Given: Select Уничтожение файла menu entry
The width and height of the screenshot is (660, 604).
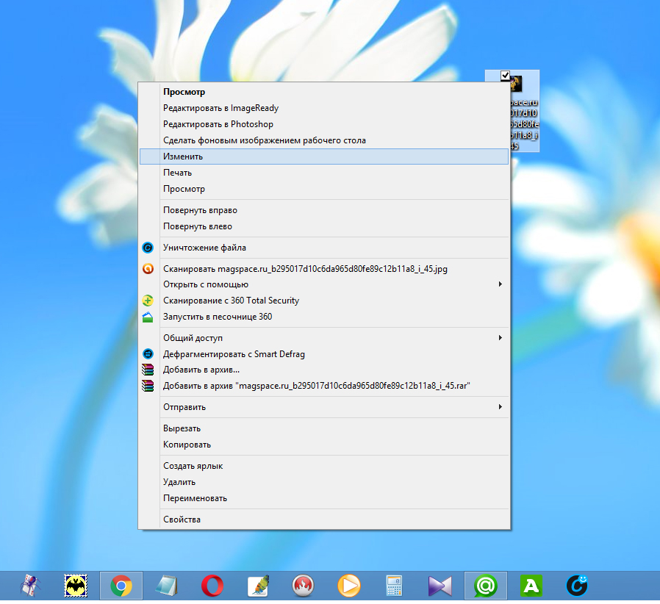Looking at the screenshot, I should [x=204, y=248].
